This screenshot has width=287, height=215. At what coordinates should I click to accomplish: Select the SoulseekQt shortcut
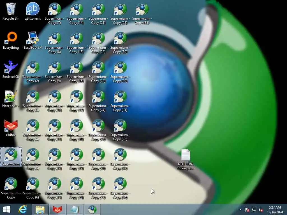click(11, 70)
